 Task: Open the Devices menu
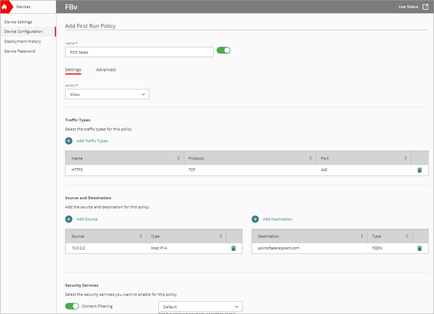point(25,7)
